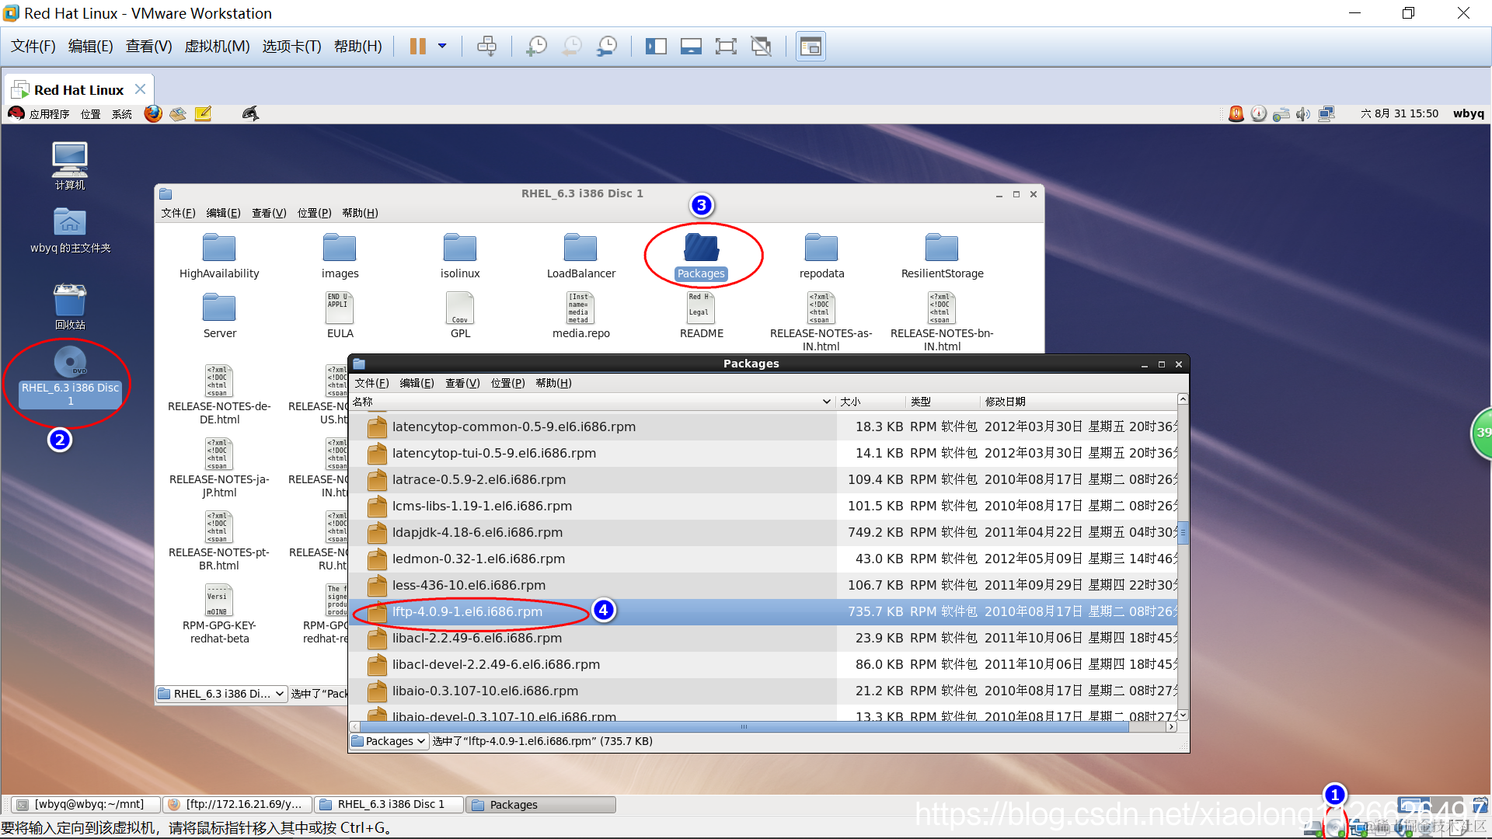Open the 虚拟机(M) menu

(x=217, y=47)
